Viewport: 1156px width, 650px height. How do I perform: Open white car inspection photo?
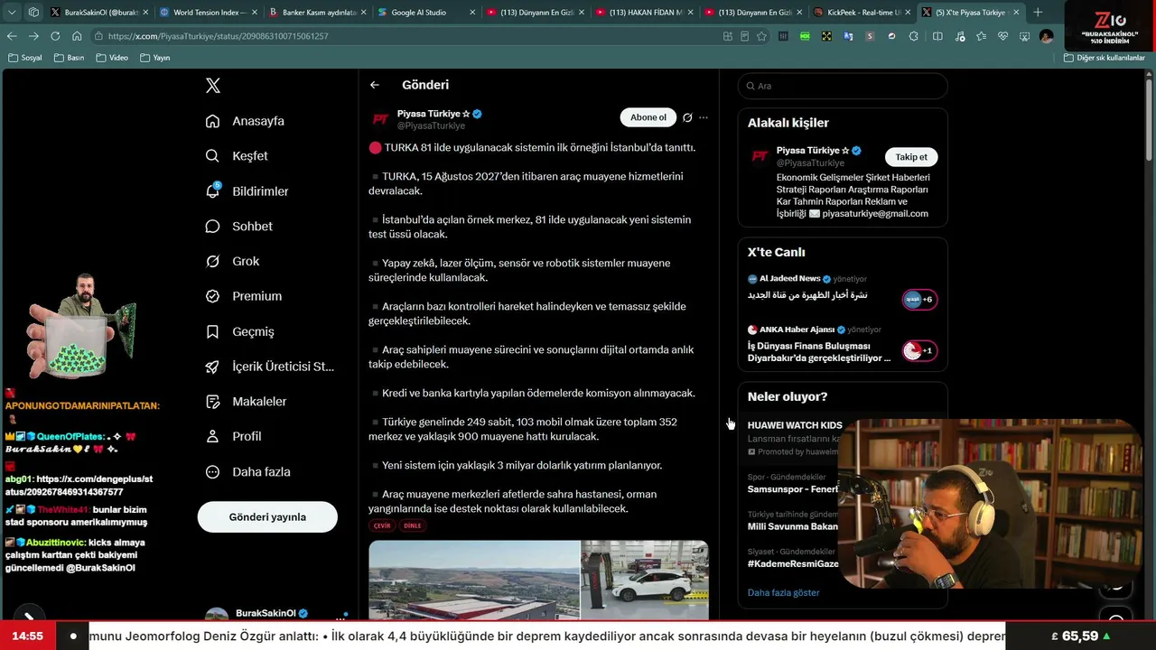tap(645, 580)
